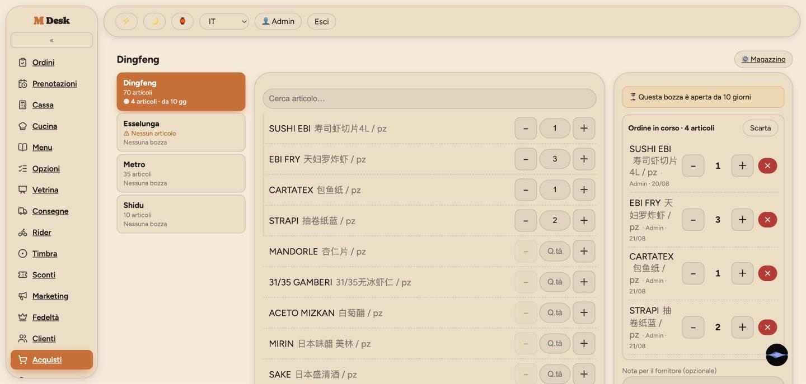Remove SUSHI EBI from order with red X

coord(767,166)
